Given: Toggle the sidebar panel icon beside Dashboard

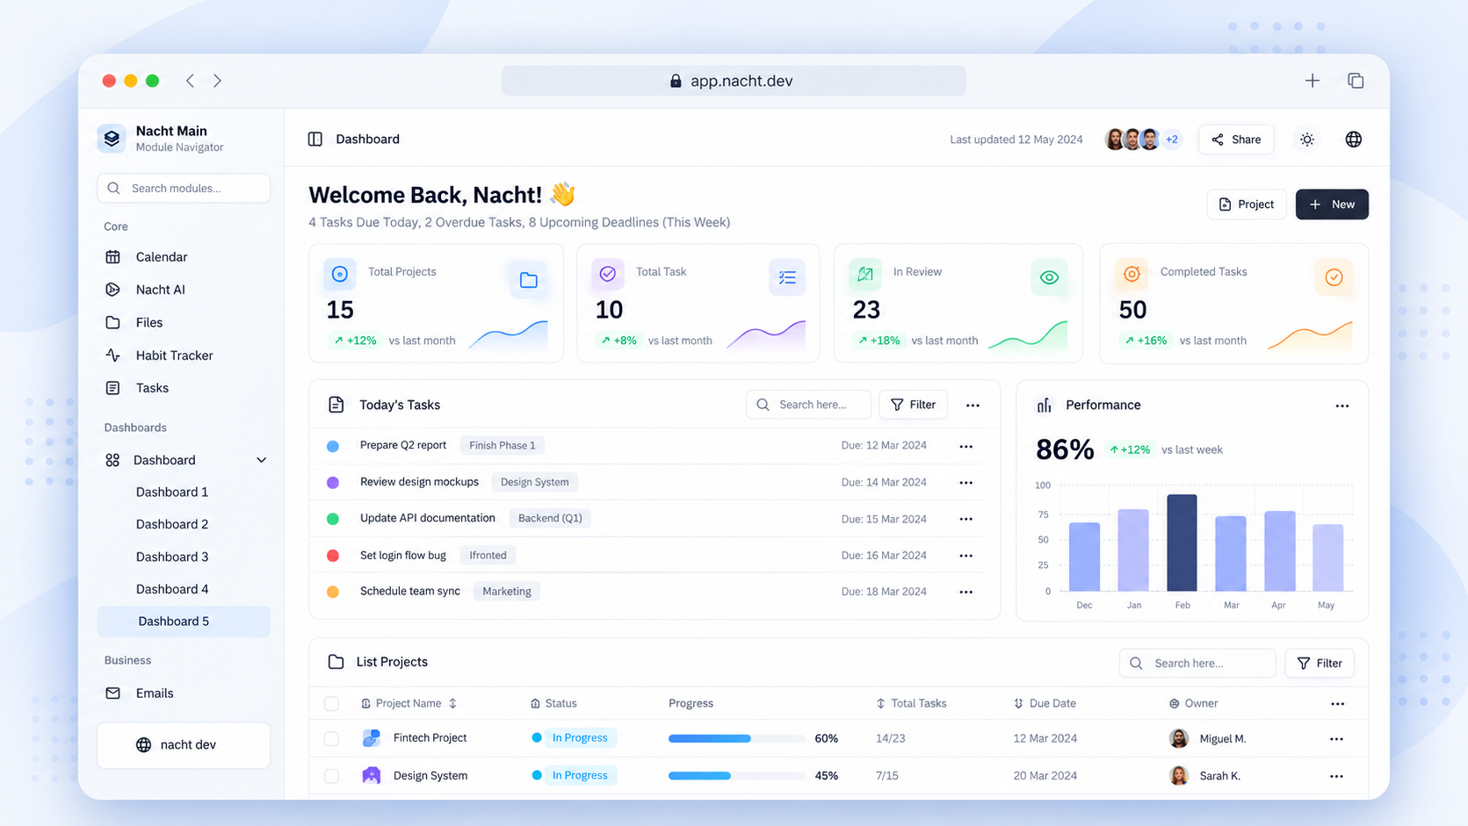Looking at the screenshot, I should click(x=315, y=139).
